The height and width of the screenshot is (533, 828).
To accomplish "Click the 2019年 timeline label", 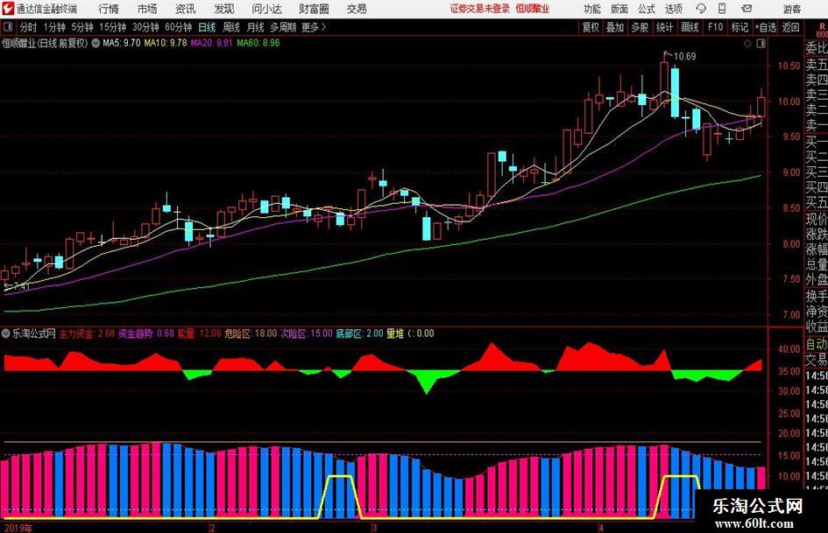I will (x=18, y=528).
